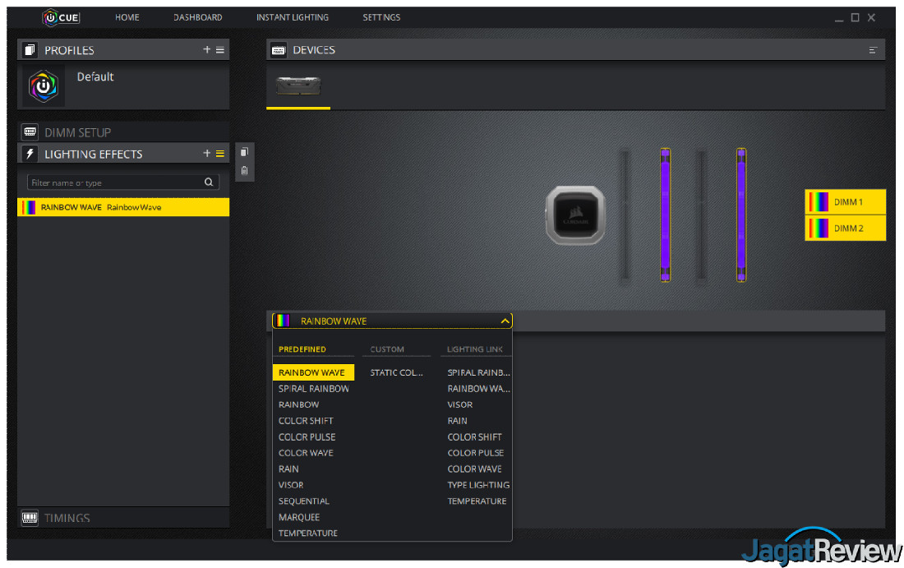The height and width of the screenshot is (568, 904).
Task: Click the copy effect icon
Action: 244,151
